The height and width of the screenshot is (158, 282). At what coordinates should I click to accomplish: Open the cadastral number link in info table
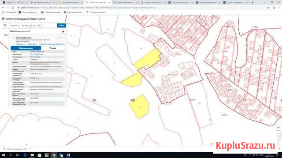pyautogui.click(x=37, y=54)
